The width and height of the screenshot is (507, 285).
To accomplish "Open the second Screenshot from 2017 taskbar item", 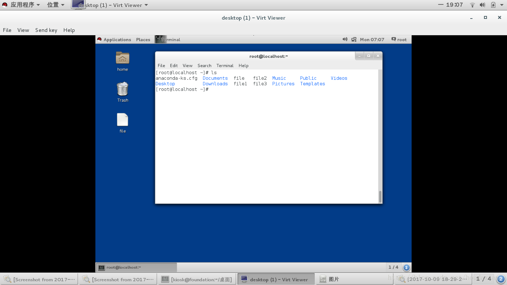I will pos(118,279).
